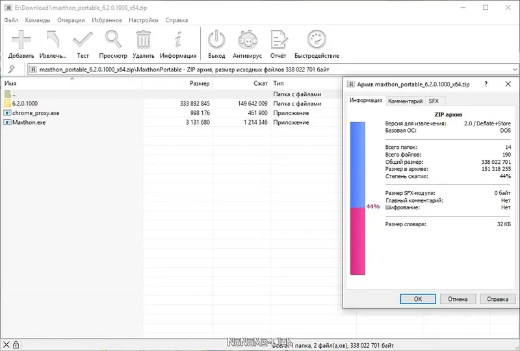Image resolution: width=520 pixels, height=351 pixels.
Task: Click the ZIP архив heading in dialog
Action: (x=448, y=114)
